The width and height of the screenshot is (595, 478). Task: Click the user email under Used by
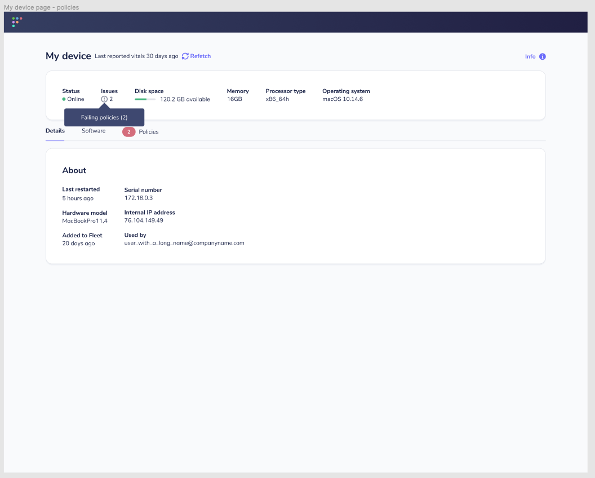pyautogui.click(x=185, y=242)
